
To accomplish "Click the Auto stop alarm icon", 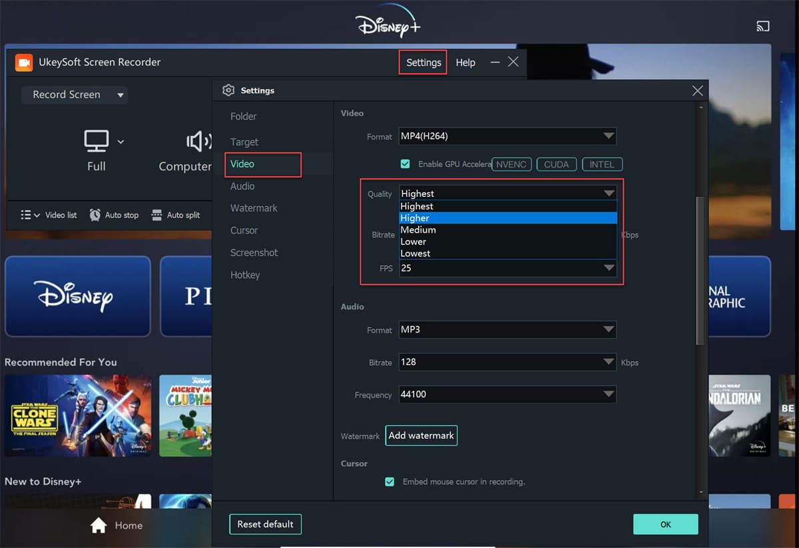I will pyautogui.click(x=95, y=215).
